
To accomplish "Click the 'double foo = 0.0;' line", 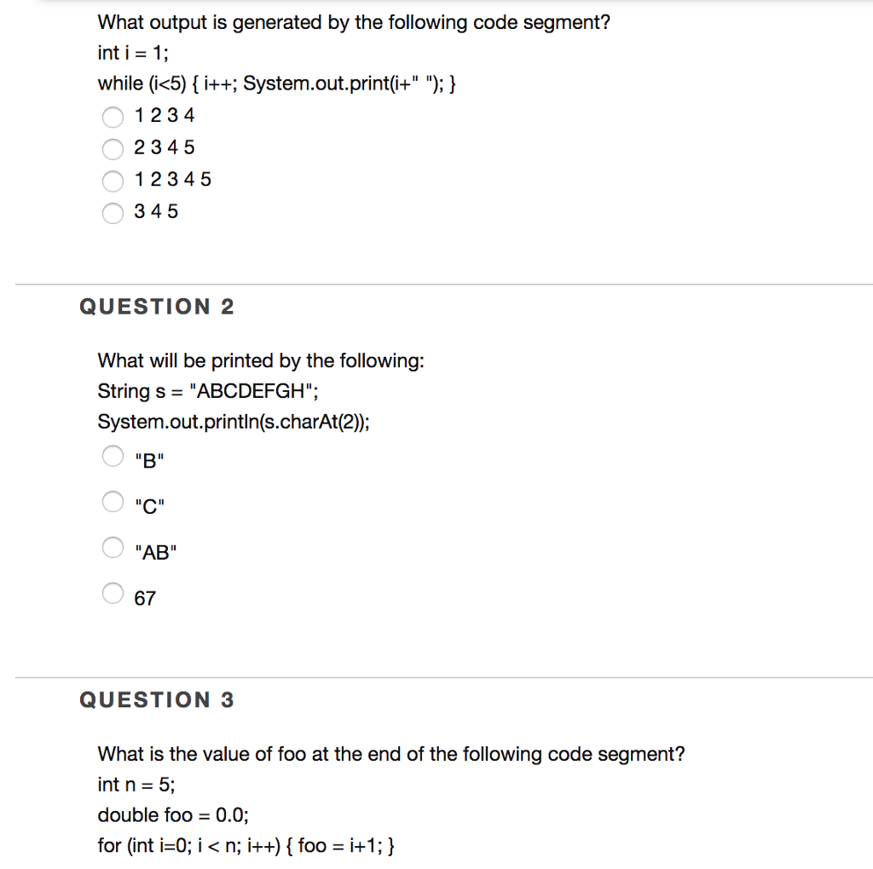I will point(156,814).
